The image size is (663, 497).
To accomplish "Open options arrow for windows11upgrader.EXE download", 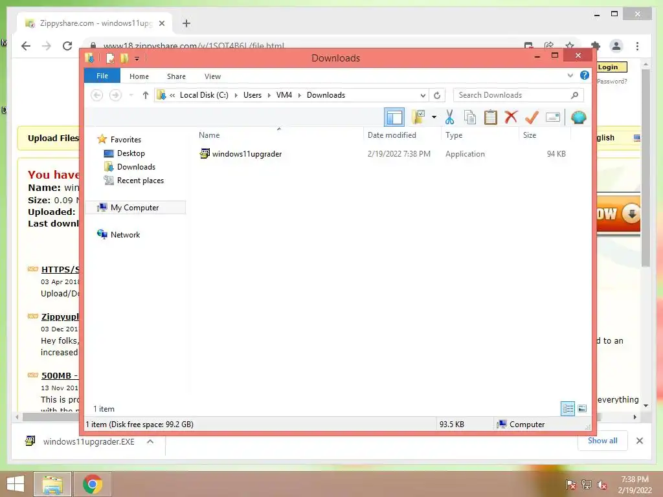I will (150, 441).
